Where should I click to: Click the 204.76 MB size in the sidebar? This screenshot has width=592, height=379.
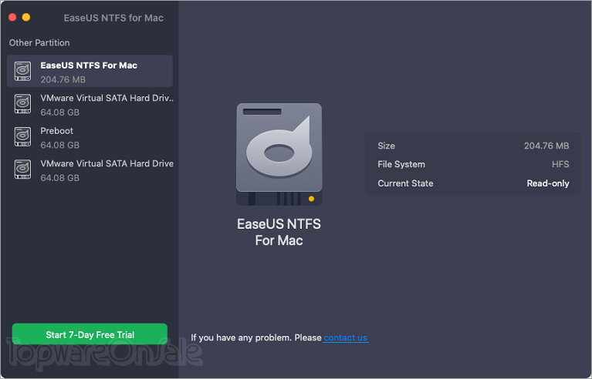point(63,79)
